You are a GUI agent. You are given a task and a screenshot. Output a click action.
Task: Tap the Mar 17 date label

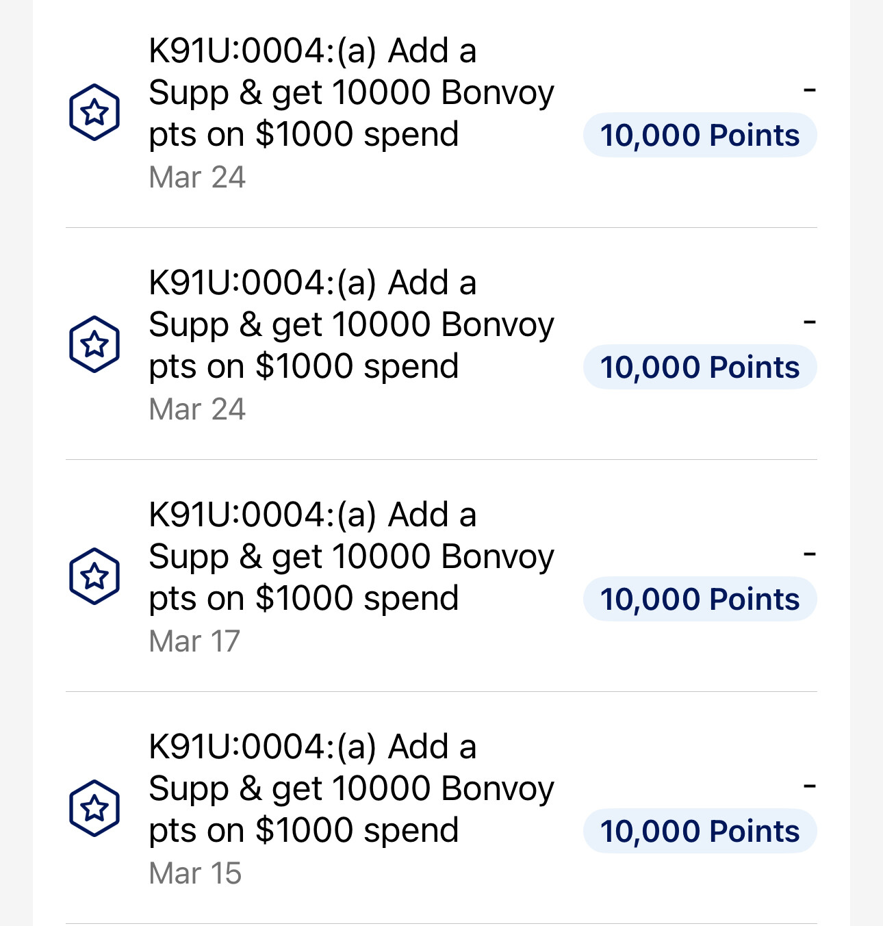(x=194, y=641)
